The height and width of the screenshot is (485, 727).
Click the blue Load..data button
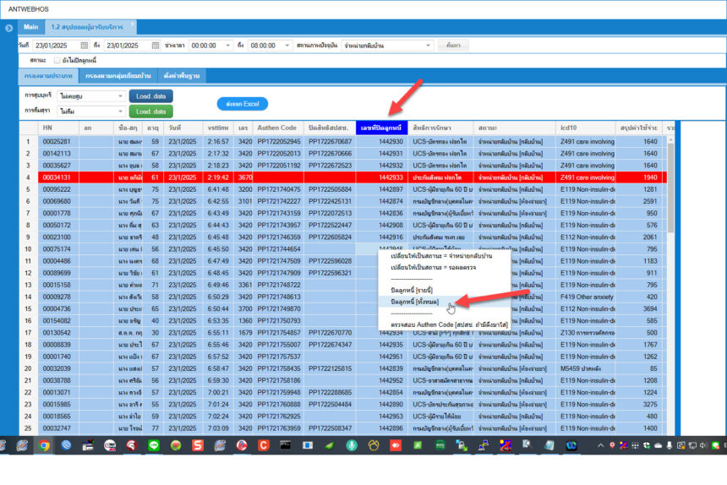pyautogui.click(x=150, y=95)
